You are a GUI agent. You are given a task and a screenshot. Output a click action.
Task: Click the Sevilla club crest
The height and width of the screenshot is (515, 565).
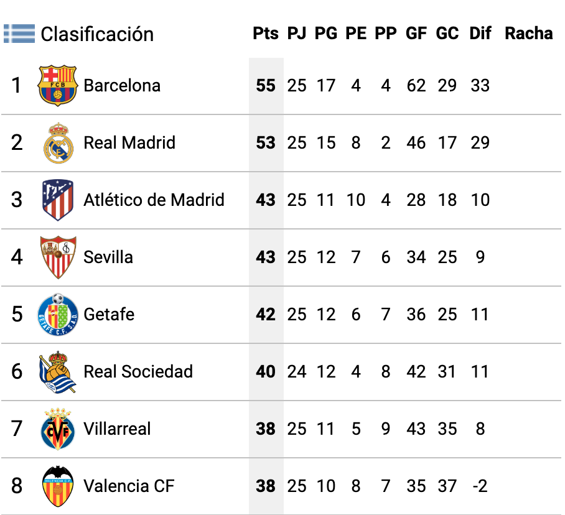point(58,257)
